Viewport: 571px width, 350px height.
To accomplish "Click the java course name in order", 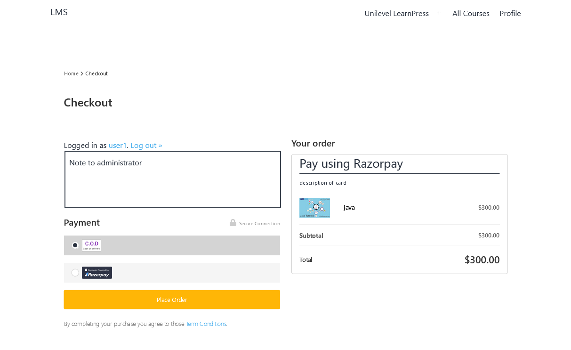I will (x=349, y=207).
